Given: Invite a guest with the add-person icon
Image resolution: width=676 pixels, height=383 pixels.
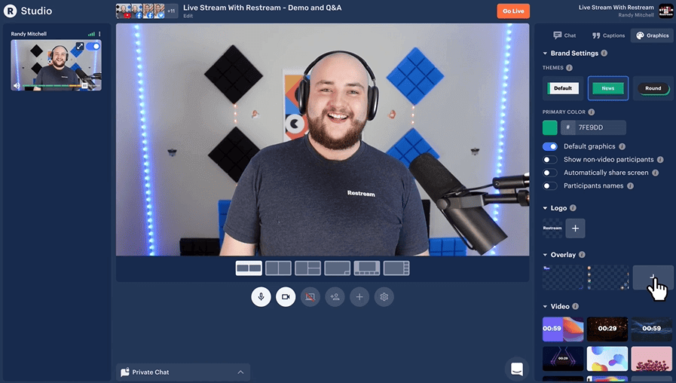Looking at the screenshot, I should coord(335,297).
